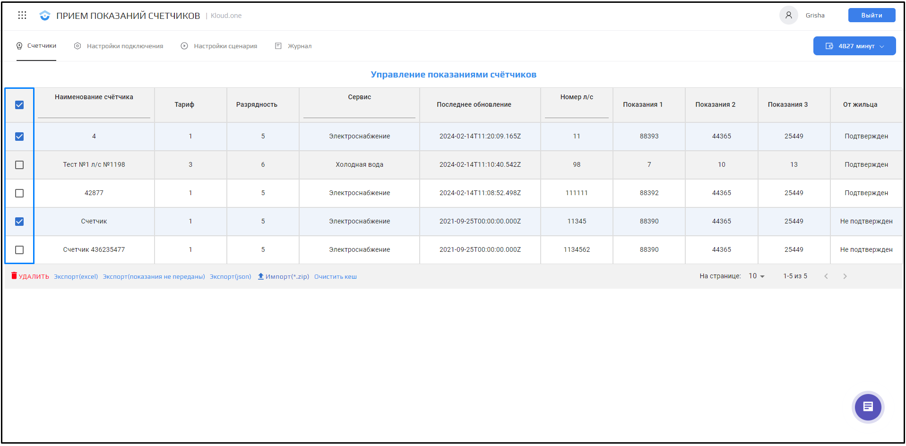
Task: Go to next page arrow
Action: pyautogui.click(x=845, y=276)
